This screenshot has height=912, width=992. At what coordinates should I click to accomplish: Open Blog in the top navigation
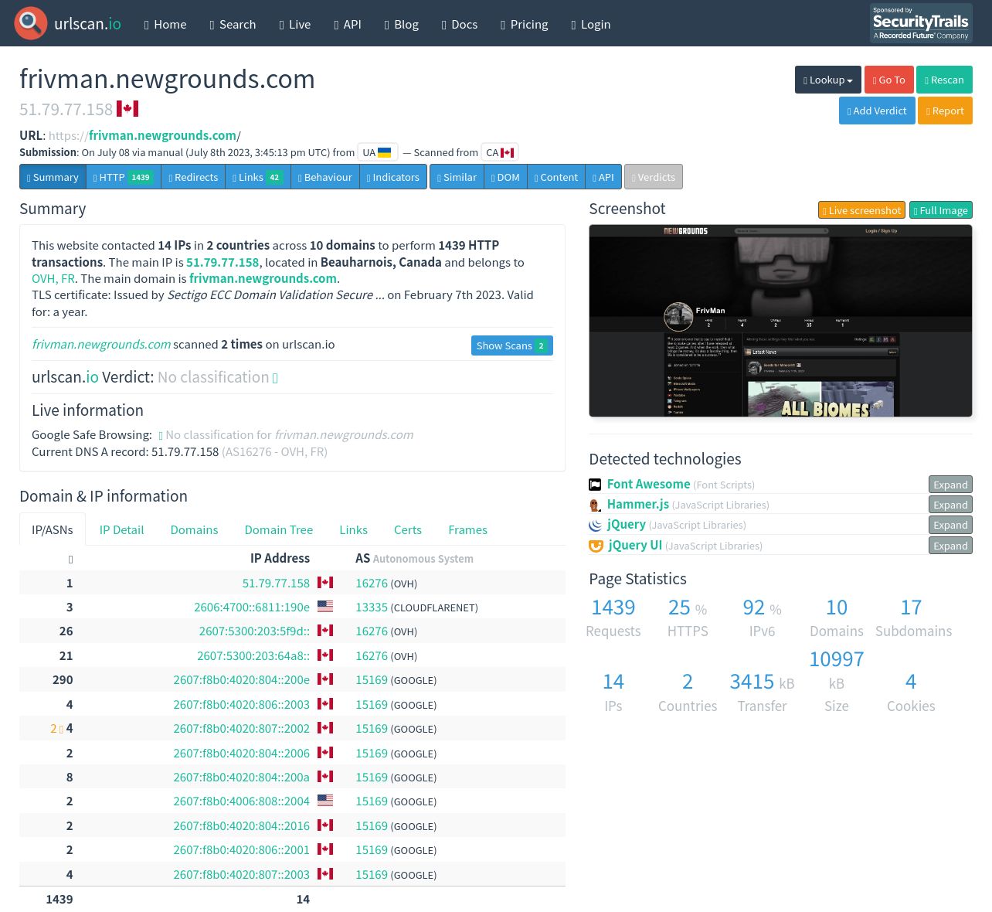(x=402, y=24)
